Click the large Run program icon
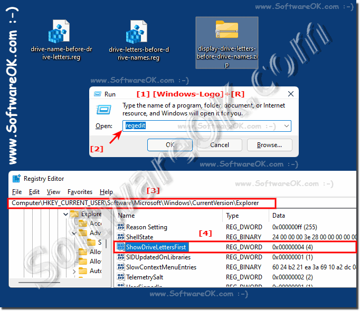The image size is (360, 311). coord(104,110)
